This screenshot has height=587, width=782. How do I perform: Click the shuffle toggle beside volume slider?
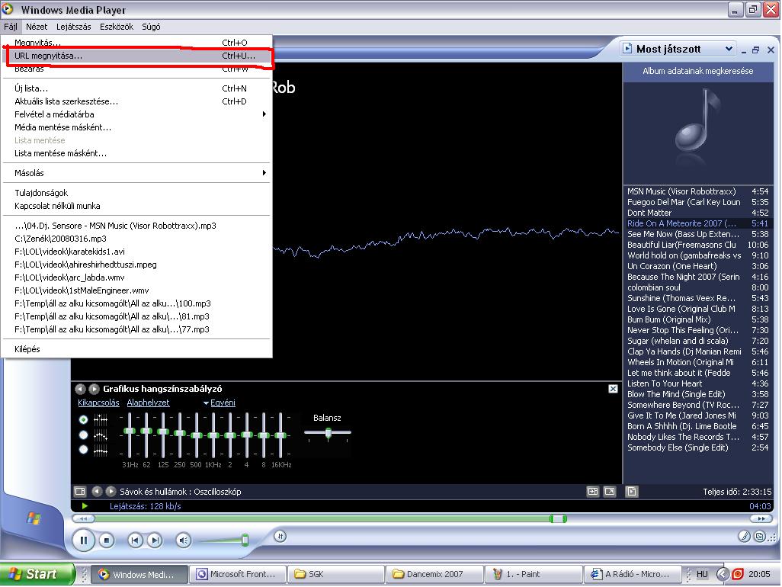280,537
